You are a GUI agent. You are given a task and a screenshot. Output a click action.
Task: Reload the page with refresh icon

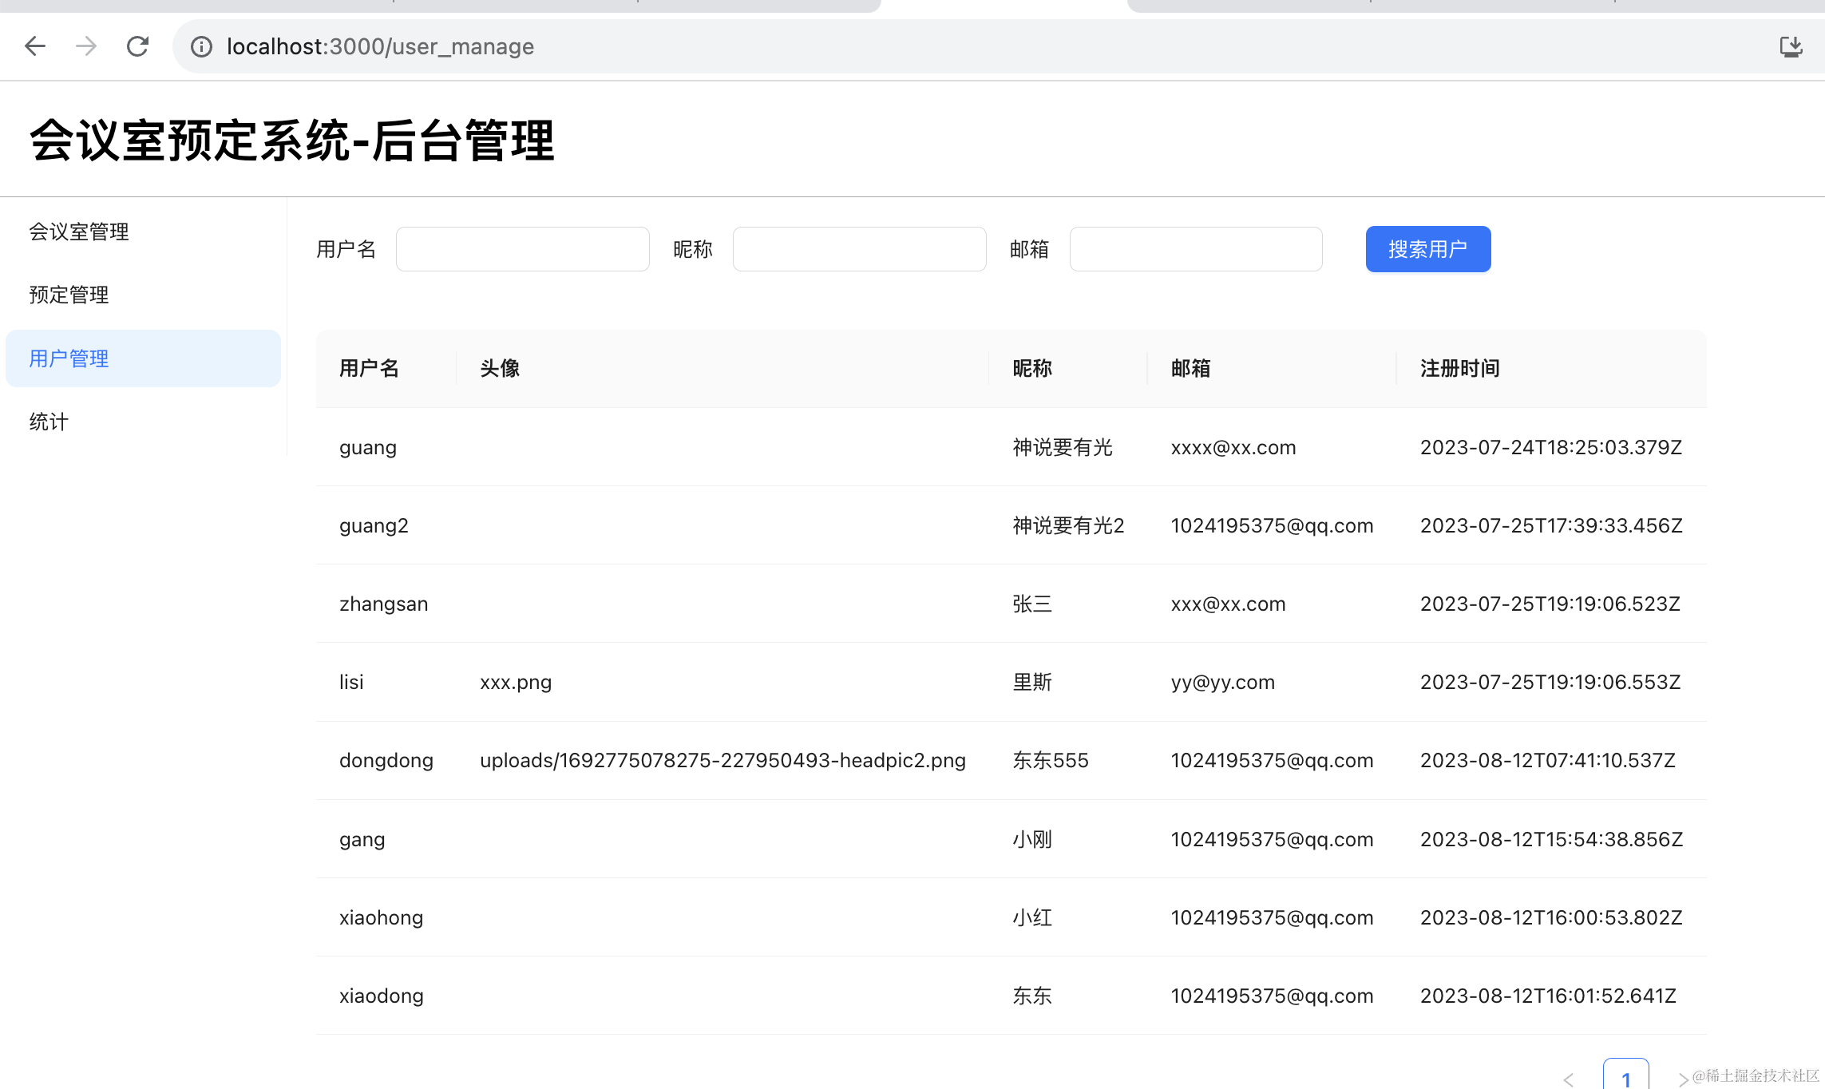coord(137,46)
